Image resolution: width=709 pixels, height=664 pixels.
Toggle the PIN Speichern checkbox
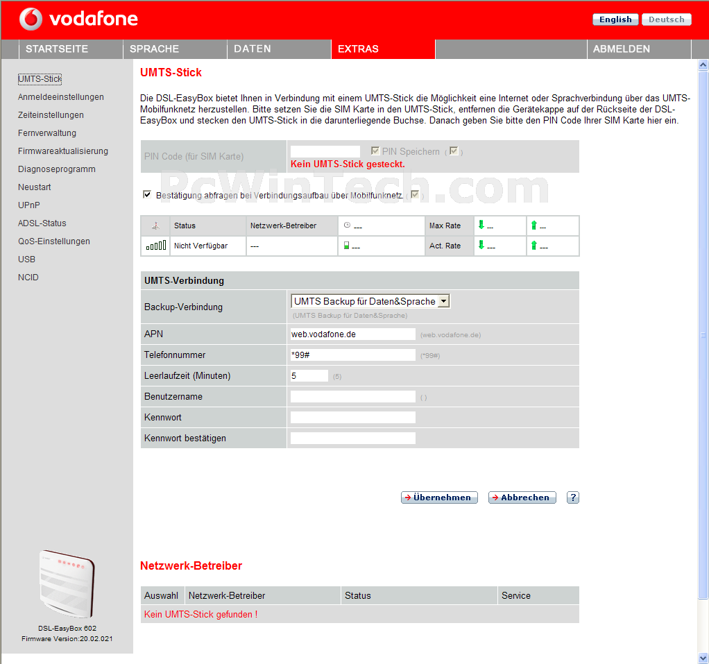pos(375,151)
